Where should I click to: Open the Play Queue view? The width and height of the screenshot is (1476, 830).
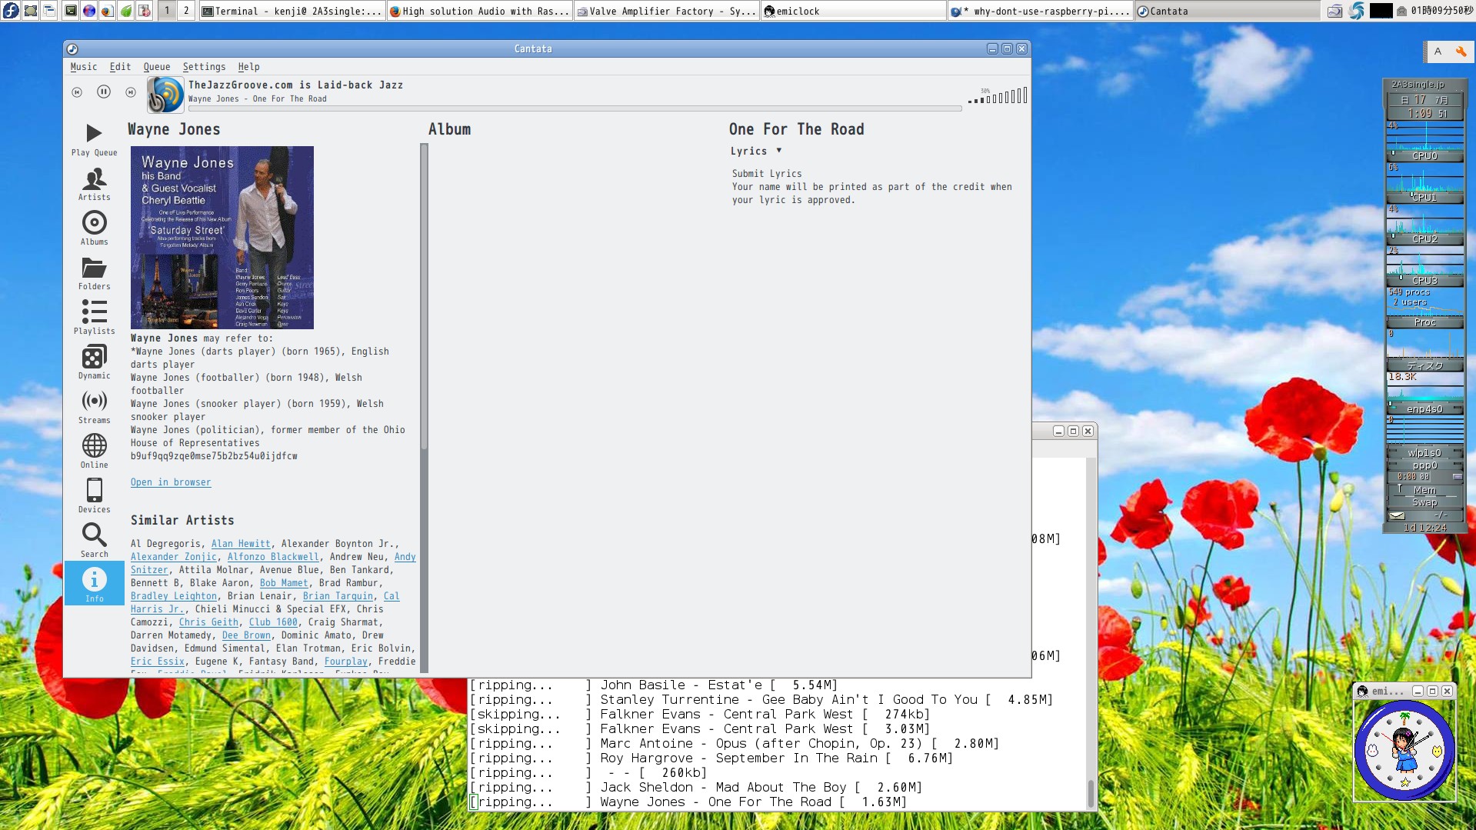pyautogui.click(x=94, y=139)
